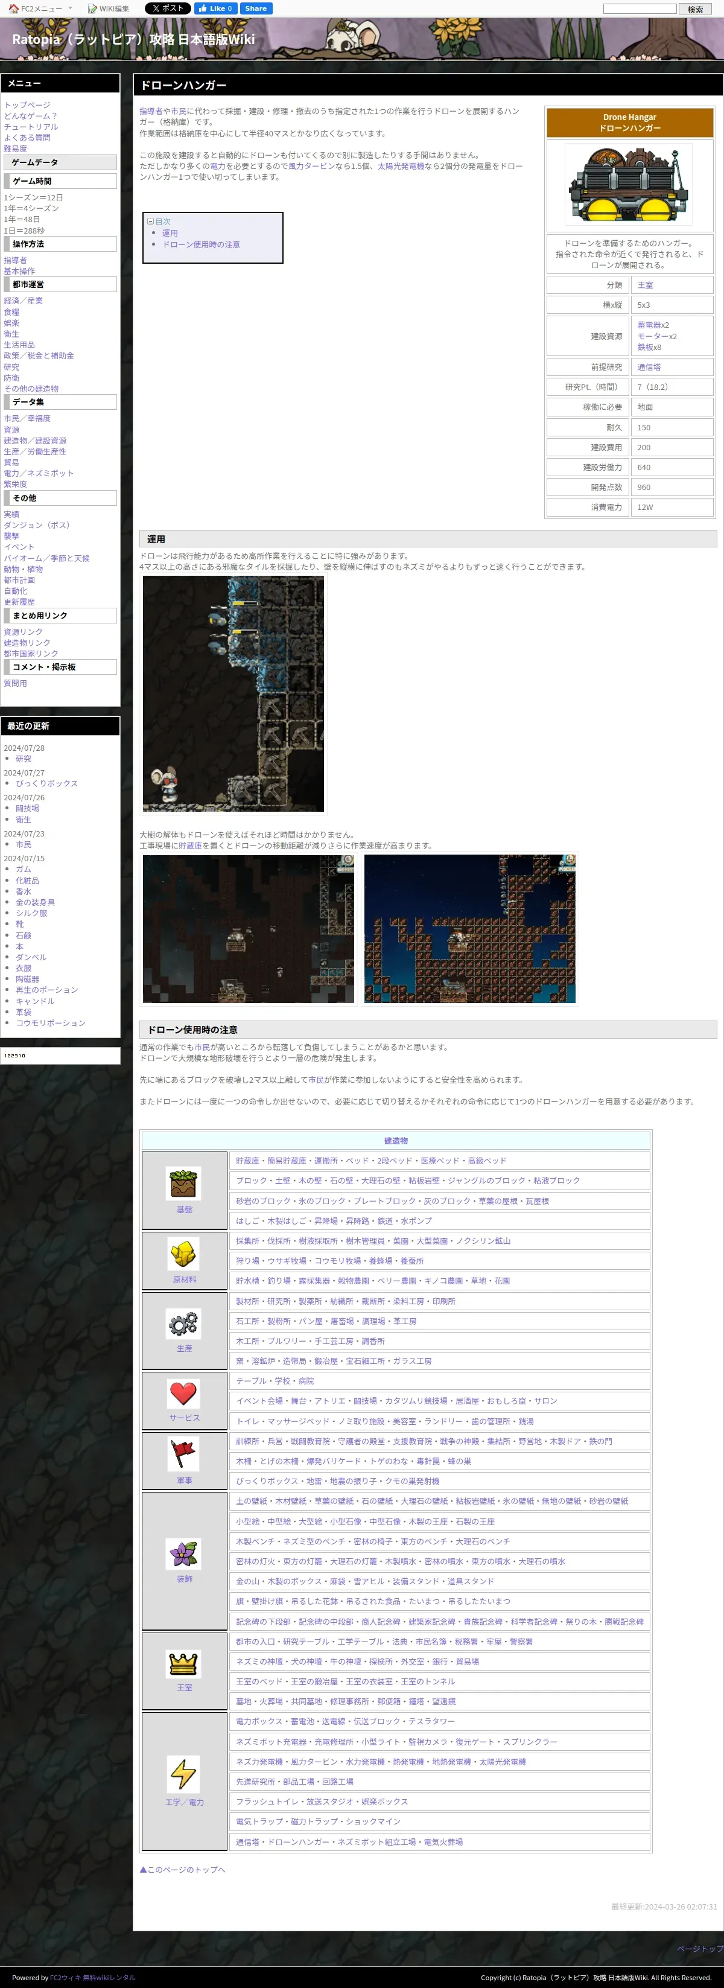Open チュートリアル in the sidebar menu
The width and height of the screenshot is (724, 1988).
[31, 127]
